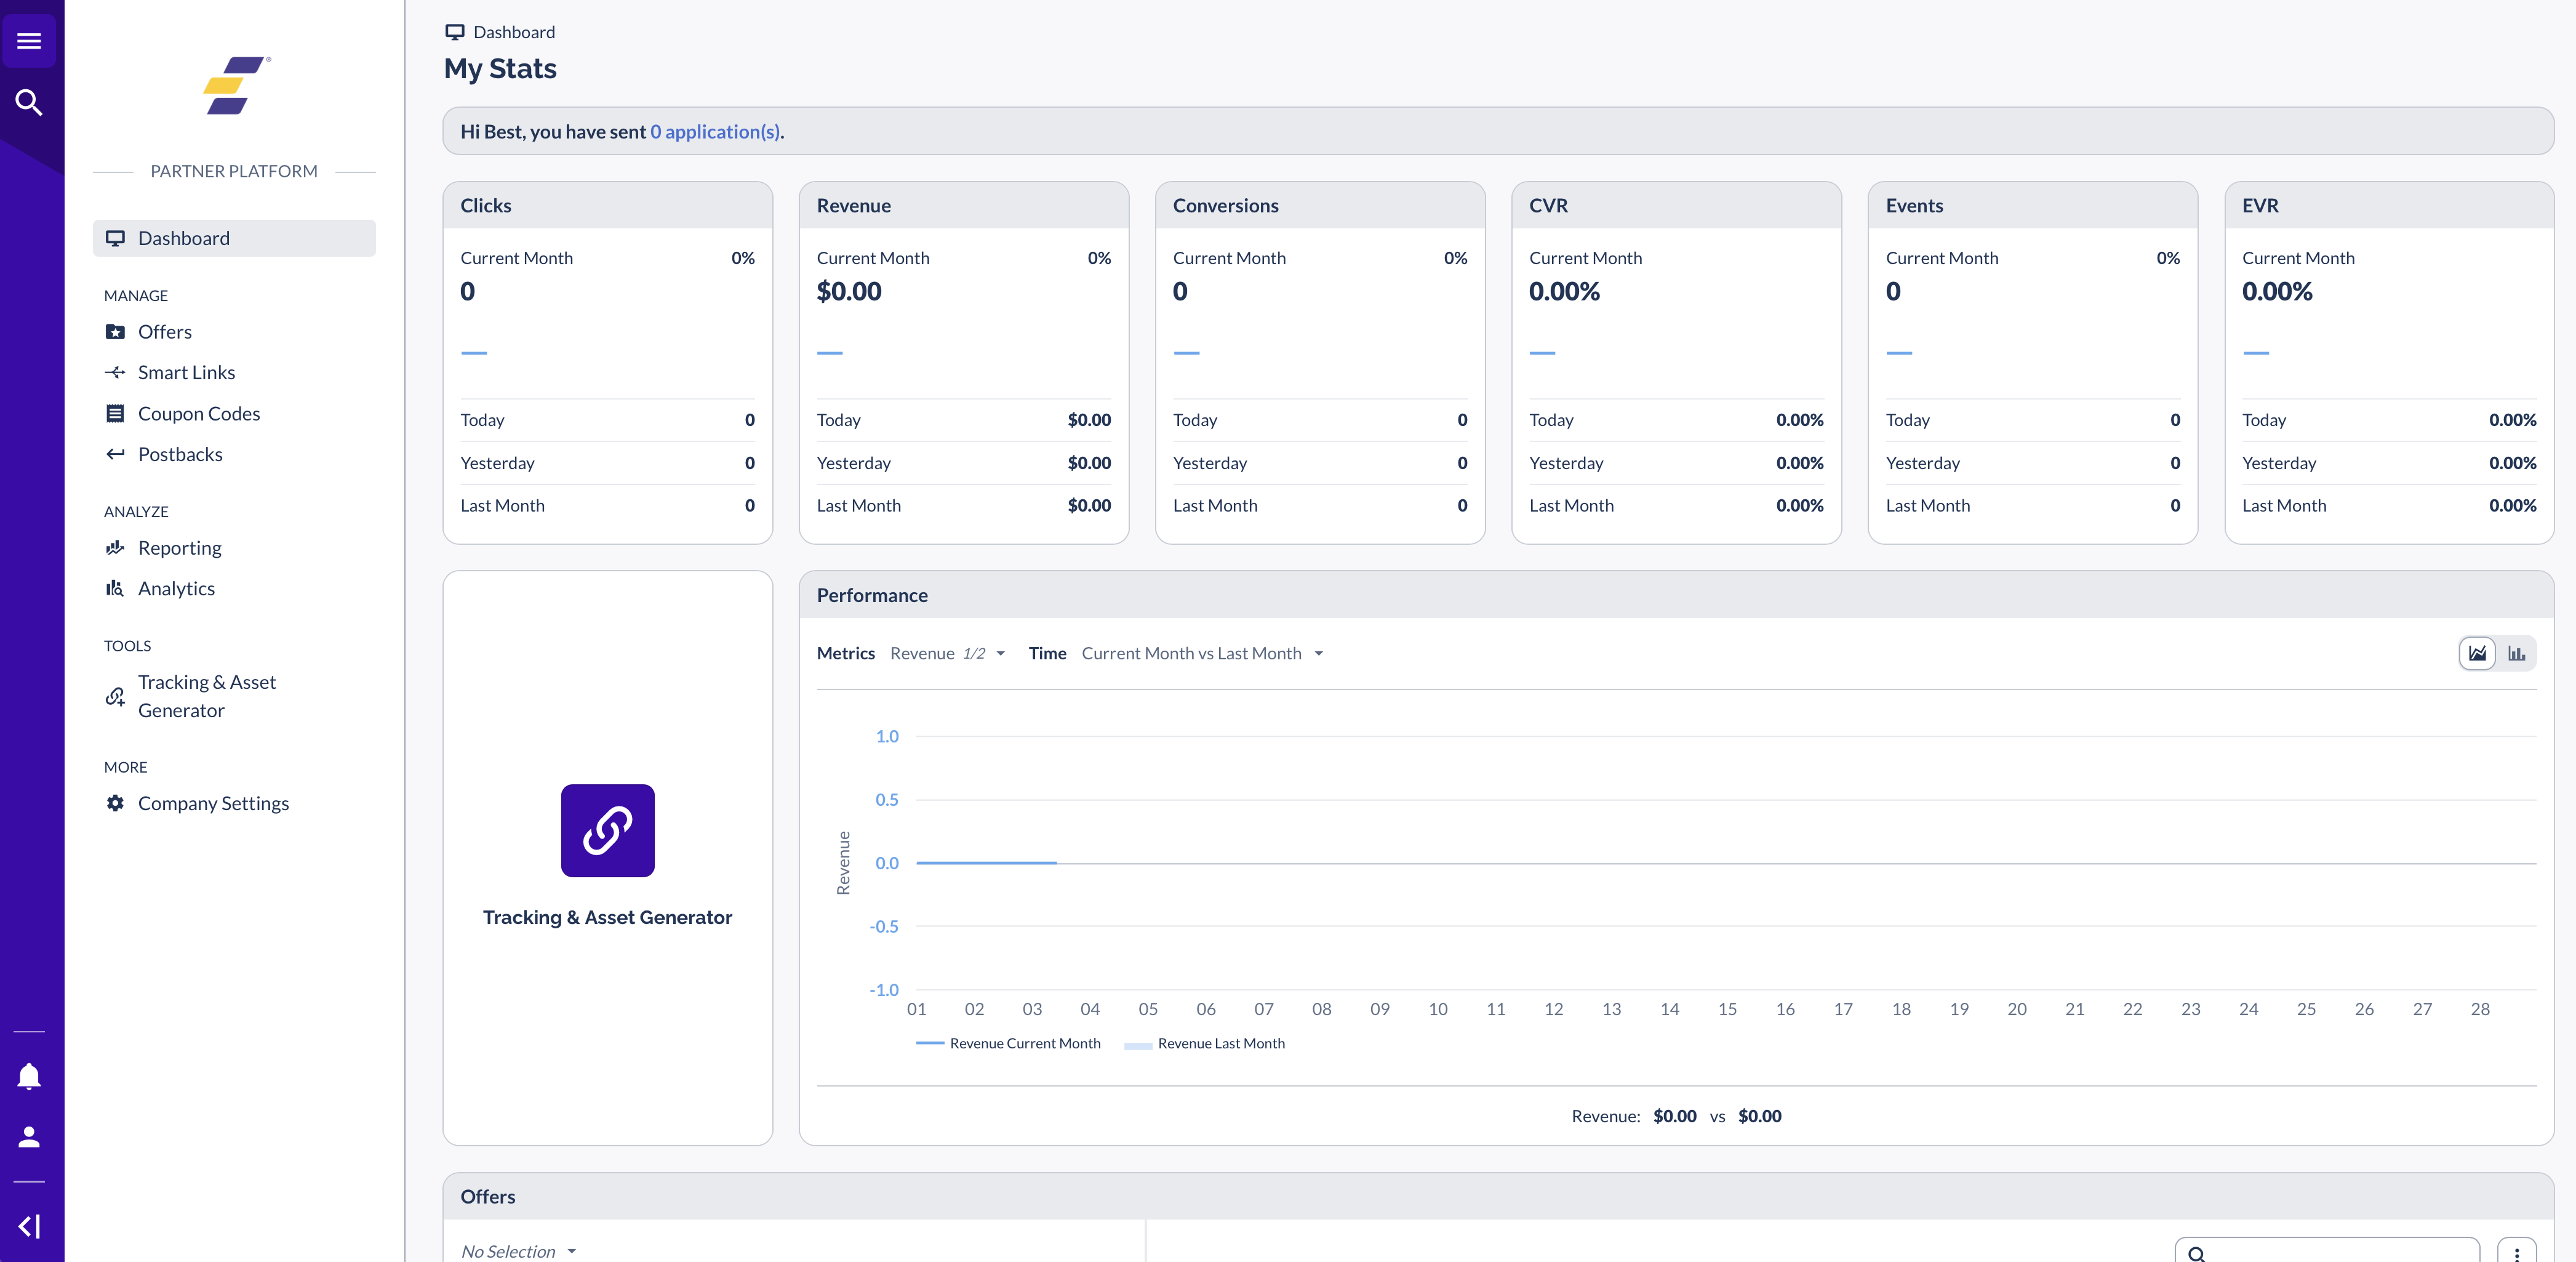Toggle the Revenue Last Month legend entry
This screenshot has height=1262, width=2576.
coord(1205,1043)
